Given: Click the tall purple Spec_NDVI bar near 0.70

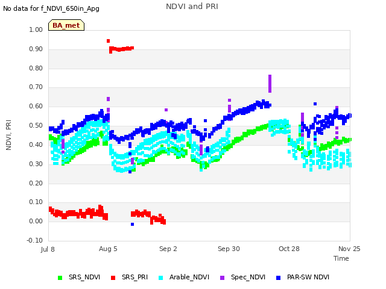Looking at the screenshot, I should tap(270, 84).
